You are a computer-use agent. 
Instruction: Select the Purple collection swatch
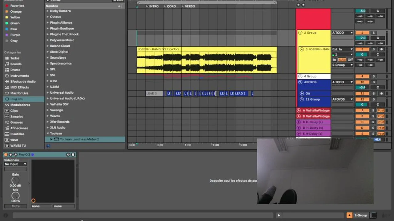tap(7, 35)
